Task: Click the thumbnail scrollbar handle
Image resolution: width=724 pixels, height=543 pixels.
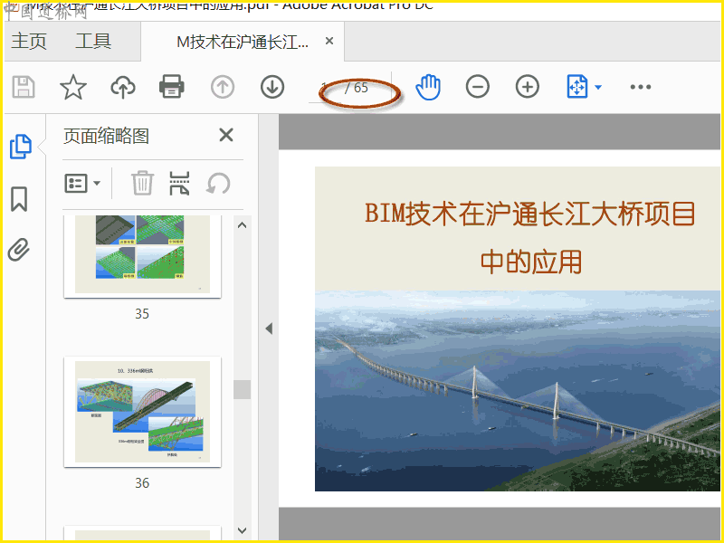Action: coord(242,389)
